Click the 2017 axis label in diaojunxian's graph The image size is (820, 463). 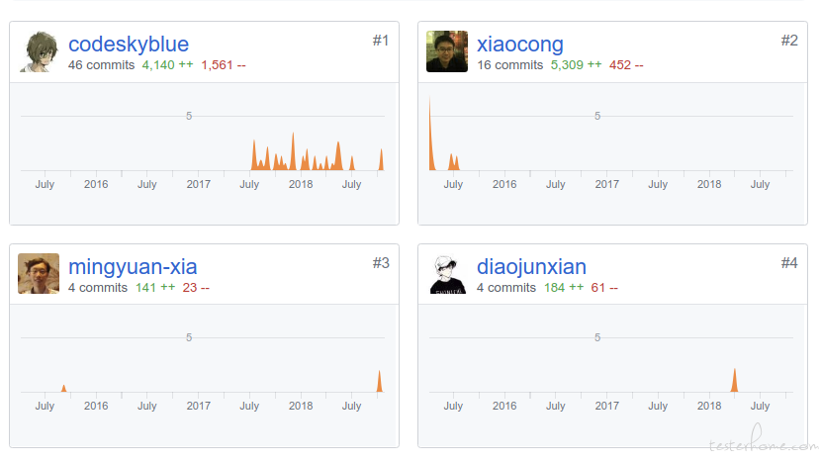606,406
